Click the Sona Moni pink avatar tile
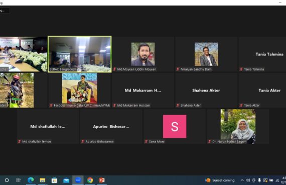The height and width of the screenshot is (185, 286). [x=175, y=126]
